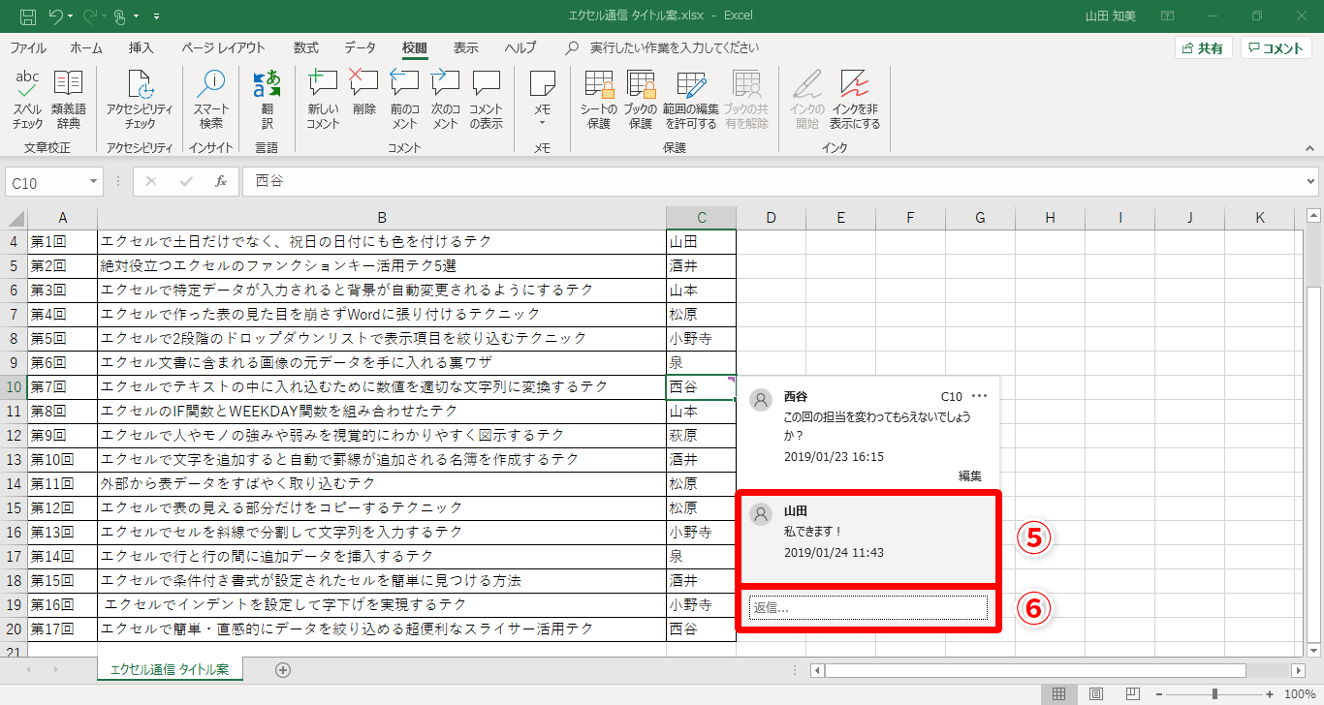Image resolution: width=1324 pixels, height=705 pixels.
Task: Select cell A4 containing 第1回
Action: [62, 242]
